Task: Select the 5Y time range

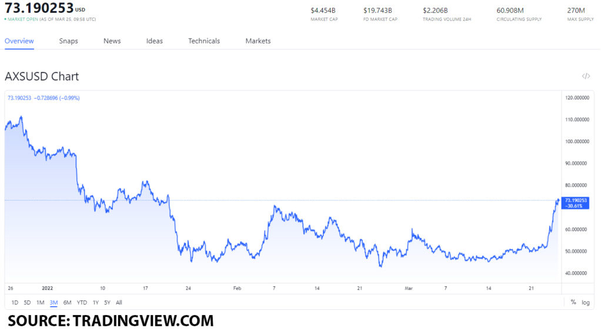Action: click(x=107, y=303)
